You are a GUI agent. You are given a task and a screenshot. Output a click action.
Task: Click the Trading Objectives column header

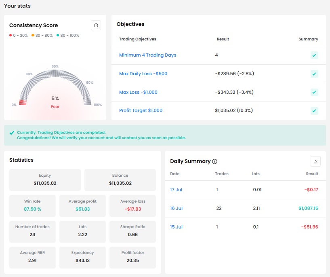coord(138,39)
